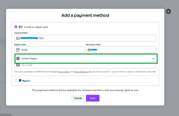Click the PayPal logo
Screen dimensions: 179x116
[25, 81]
